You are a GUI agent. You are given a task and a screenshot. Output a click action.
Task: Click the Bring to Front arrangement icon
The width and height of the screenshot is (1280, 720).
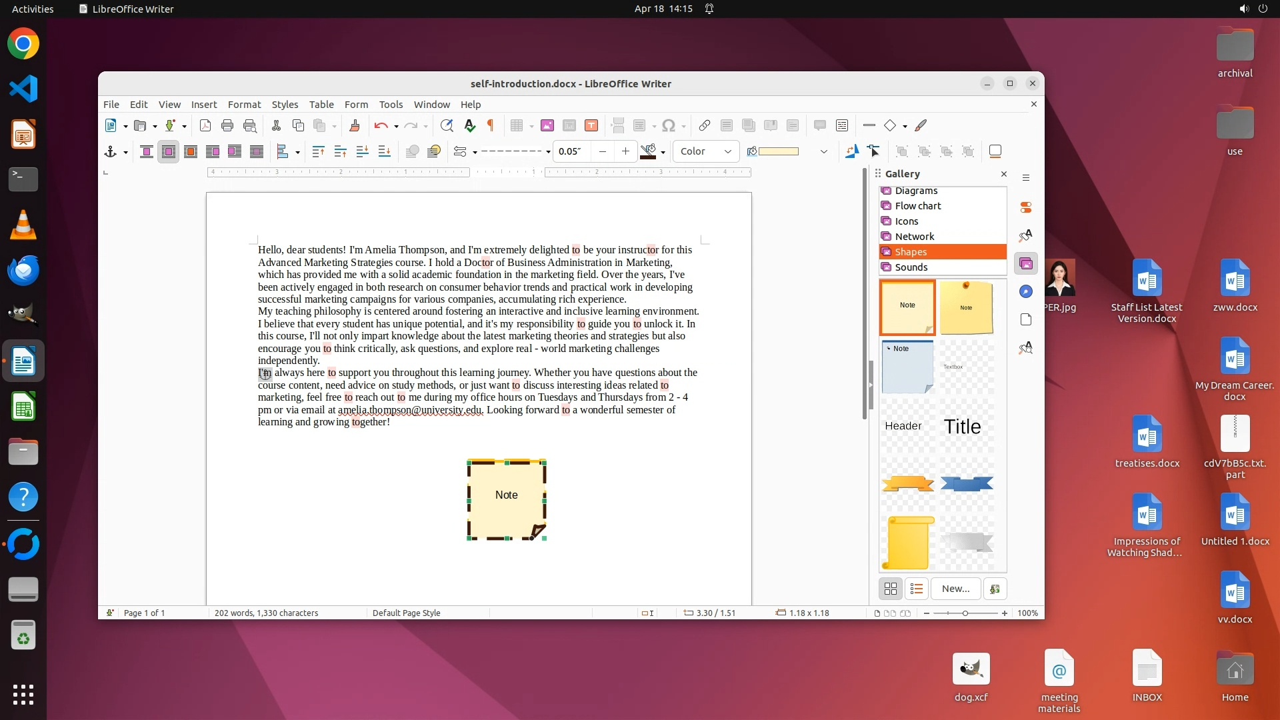318,151
